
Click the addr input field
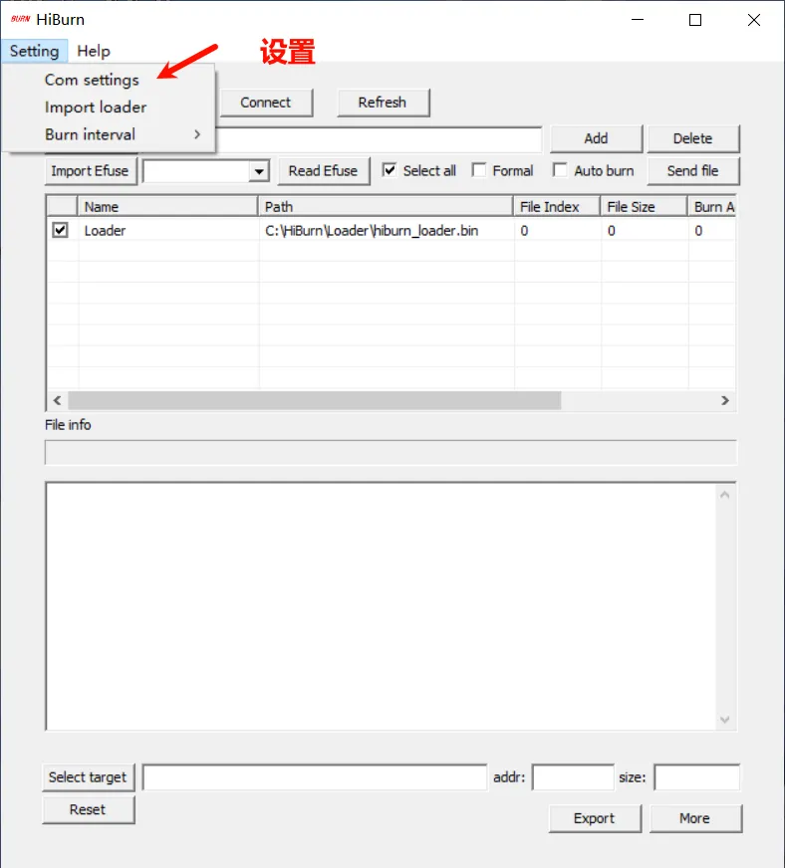(x=573, y=777)
